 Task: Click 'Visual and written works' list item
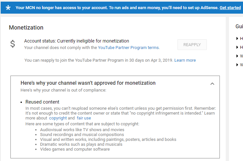[x=108, y=139]
